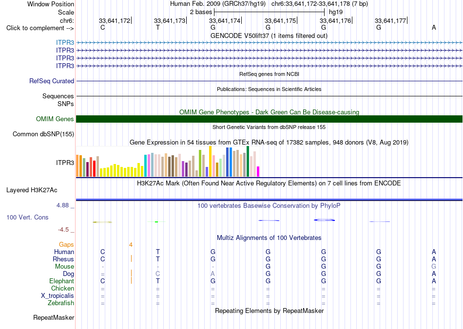Click the 33,641,174 position label
Screen dimensions: 463x329
click(225, 20)
